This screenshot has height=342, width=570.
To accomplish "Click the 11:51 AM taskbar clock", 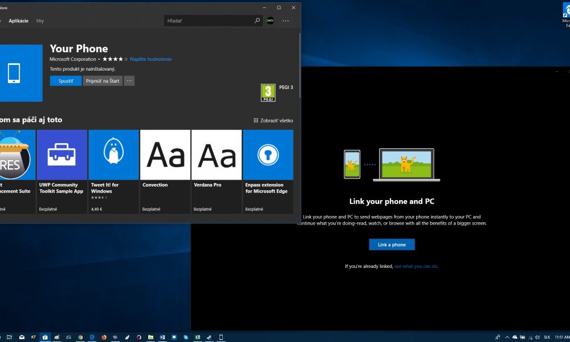I will pos(562,337).
